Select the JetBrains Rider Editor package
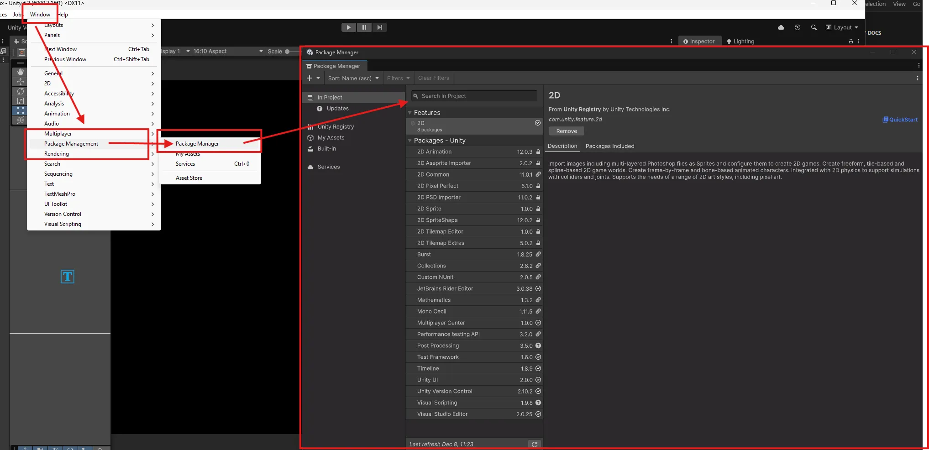 pyautogui.click(x=474, y=289)
